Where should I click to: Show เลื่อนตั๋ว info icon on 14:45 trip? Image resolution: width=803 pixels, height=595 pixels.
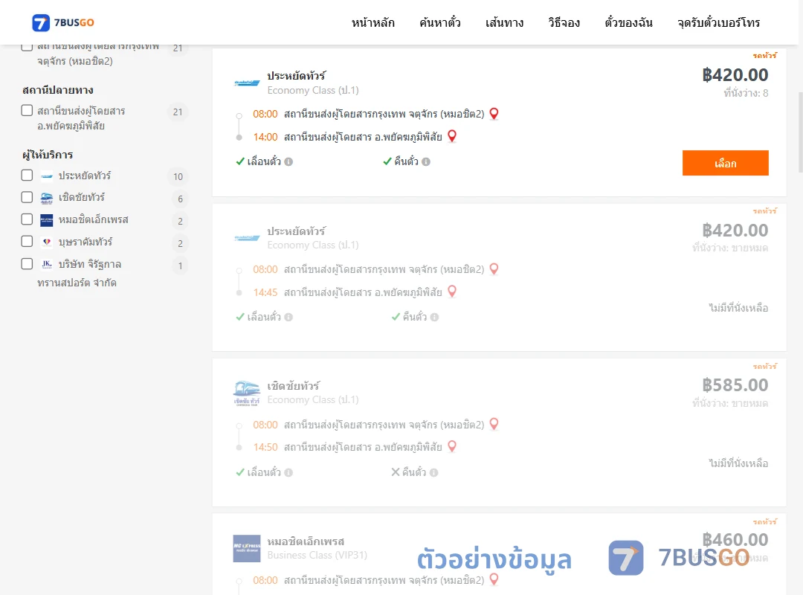288,318
